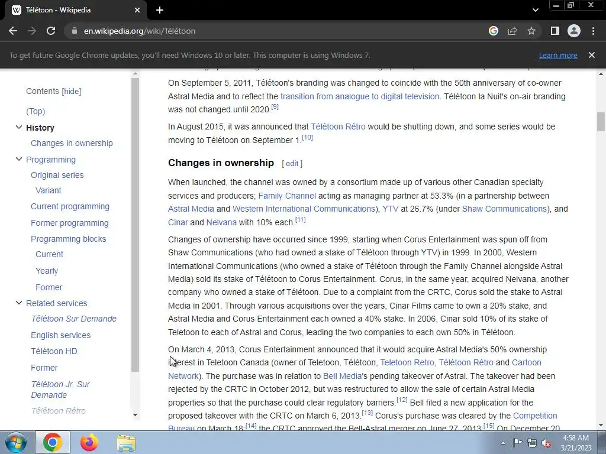606x454 pixels.
Task: Jump to Former programming section
Action: tap(70, 223)
